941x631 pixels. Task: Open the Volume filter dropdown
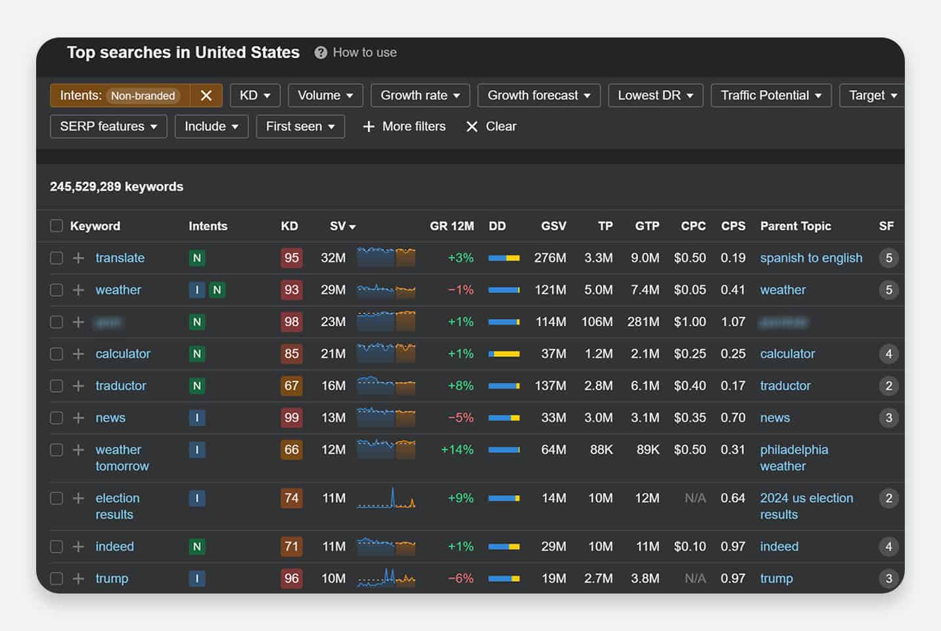325,95
